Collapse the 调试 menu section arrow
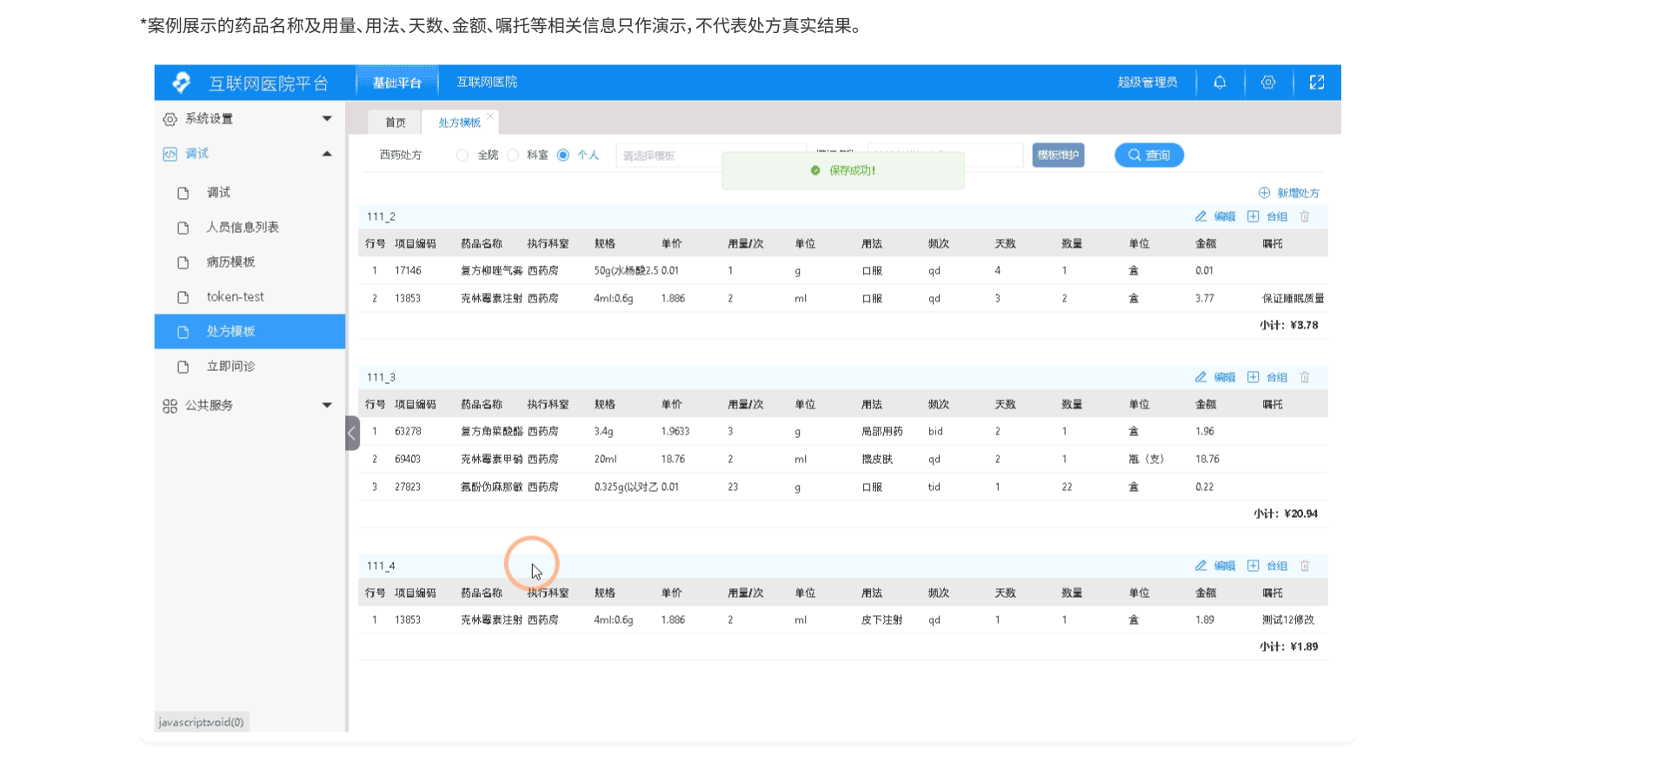 (x=327, y=154)
